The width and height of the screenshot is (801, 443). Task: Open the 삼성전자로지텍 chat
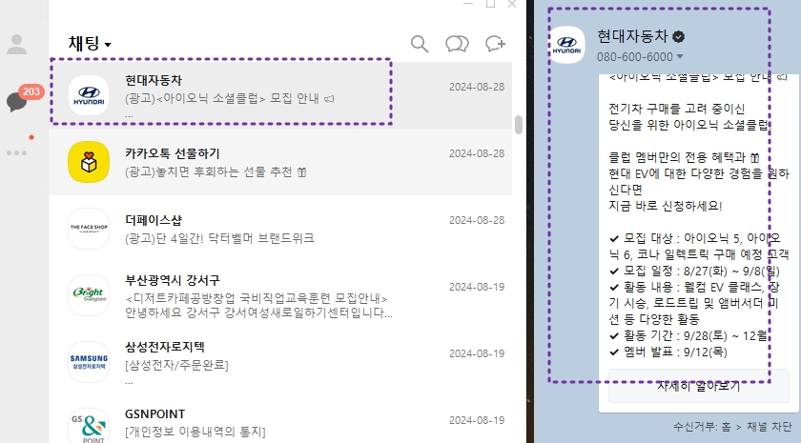tap(280, 362)
